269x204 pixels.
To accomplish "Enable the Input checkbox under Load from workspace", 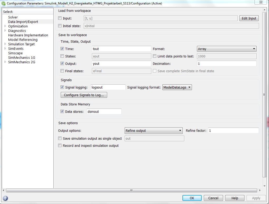I will tap(60, 18).
